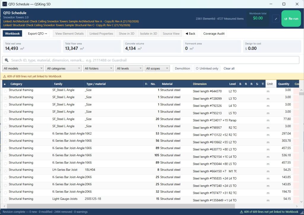Image resolution: width=304 pixels, height=215 pixels.
Task: Click the scroll-down arrow of the table scrollbar
Action: tap(301, 202)
